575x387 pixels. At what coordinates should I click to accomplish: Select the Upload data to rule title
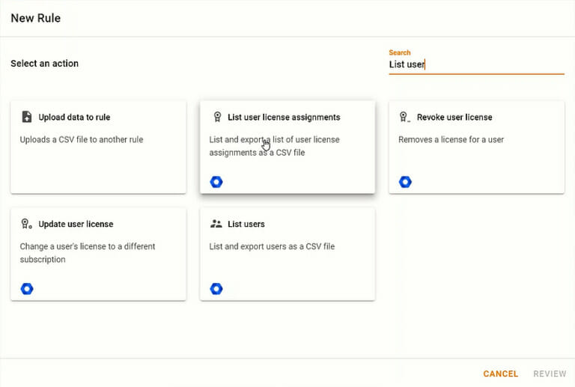point(74,118)
